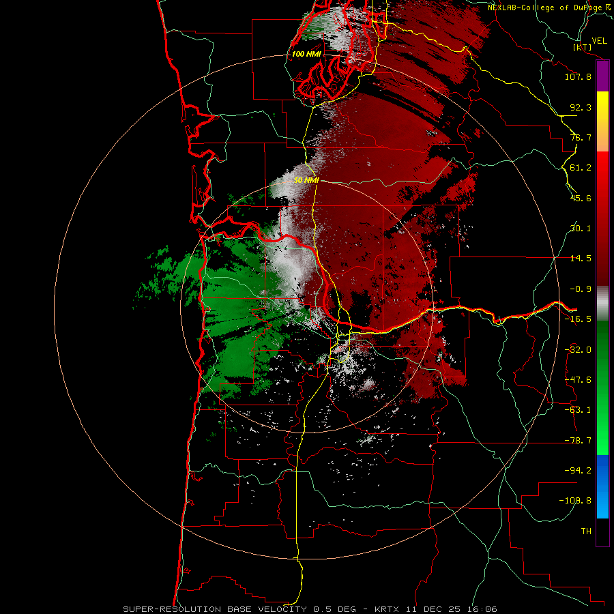Viewport: 614px width, 614px height.
Task: Click the -16.5 scale value
Action: coord(578,319)
